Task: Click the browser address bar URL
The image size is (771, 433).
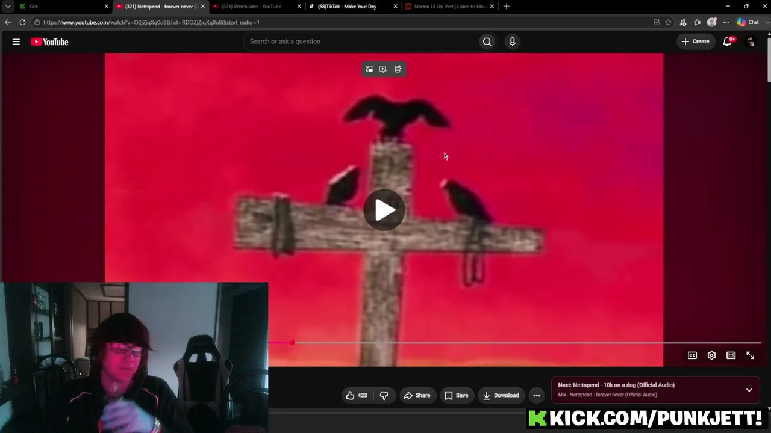Action: (x=151, y=22)
